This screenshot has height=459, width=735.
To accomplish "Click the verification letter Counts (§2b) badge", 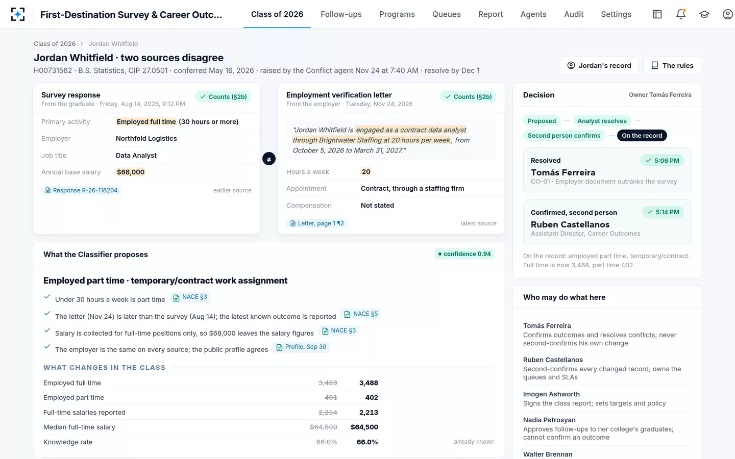I will pyautogui.click(x=468, y=96).
